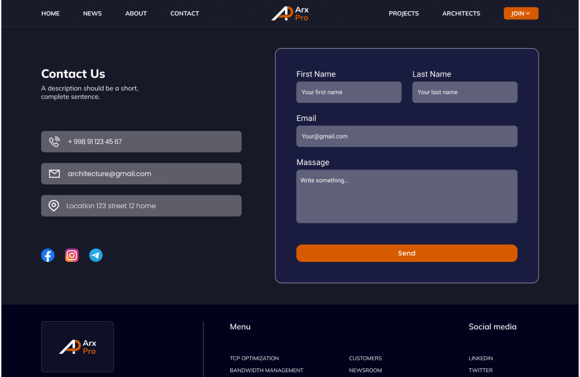Viewport: 580px width, 377px height.
Task: Go to the HOME nav item
Action: 50,14
